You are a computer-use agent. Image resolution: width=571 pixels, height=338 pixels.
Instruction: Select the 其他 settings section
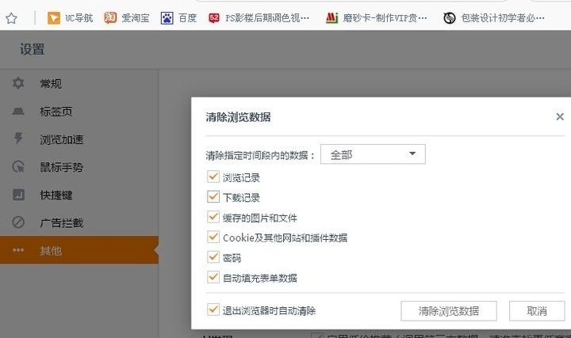click(79, 250)
